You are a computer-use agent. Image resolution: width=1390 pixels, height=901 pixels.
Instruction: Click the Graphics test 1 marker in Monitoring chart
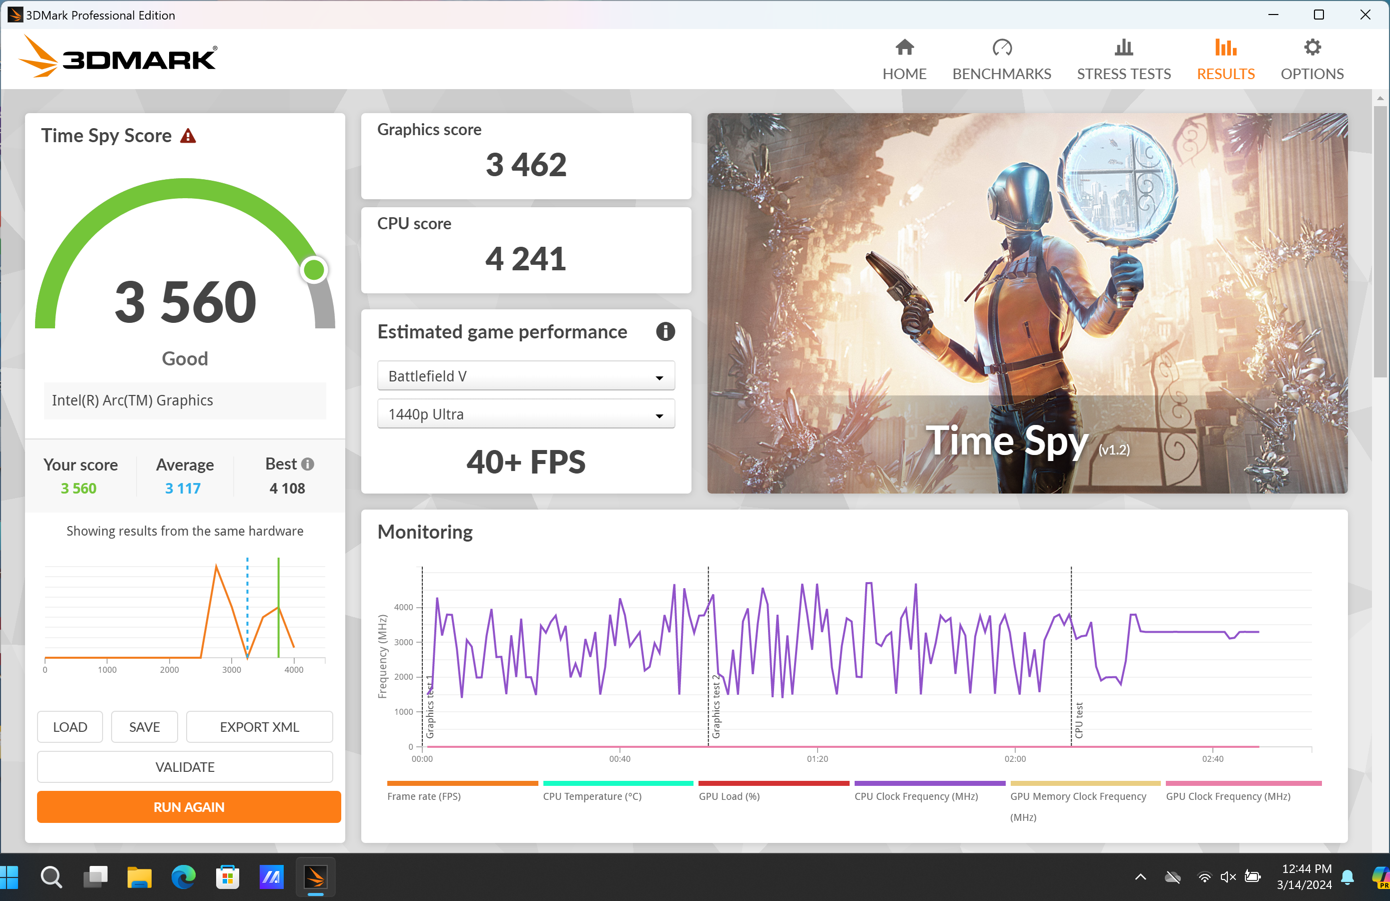[430, 706]
